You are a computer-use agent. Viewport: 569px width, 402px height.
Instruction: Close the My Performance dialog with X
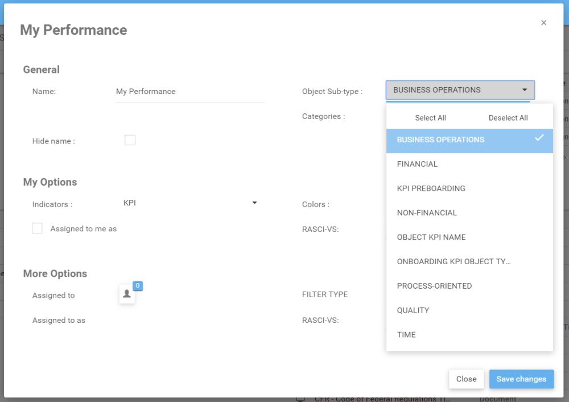(x=543, y=23)
